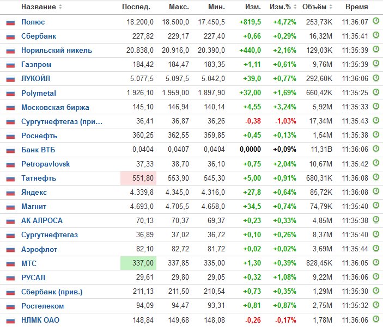This screenshot has width=383, height=327.
Task: Open the Татнефть stock link
Action: tap(39, 178)
